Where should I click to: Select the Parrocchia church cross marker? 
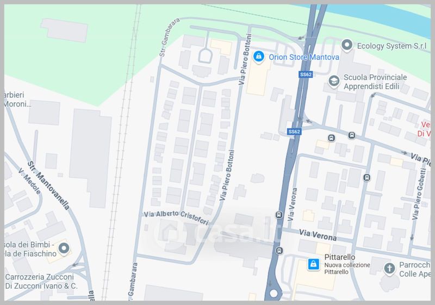(x=389, y=269)
